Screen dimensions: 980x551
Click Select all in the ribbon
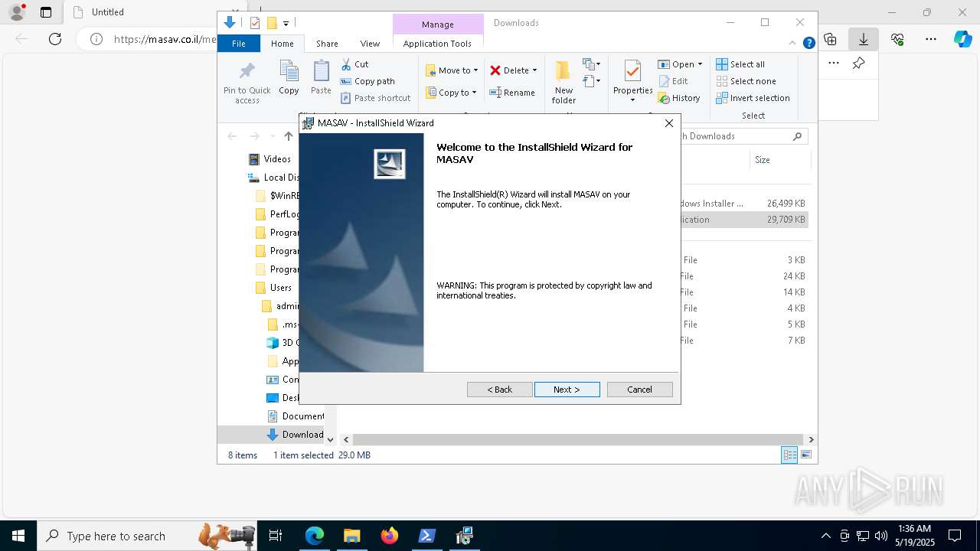(x=740, y=64)
